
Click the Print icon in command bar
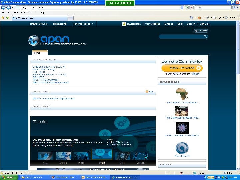[x=207, y=18]
